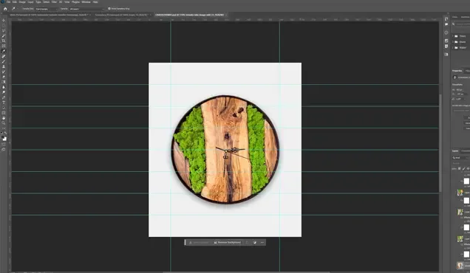470x273 pixels.
Task: Switch to the Properties panel tab
Action: (x=457, y=71)
